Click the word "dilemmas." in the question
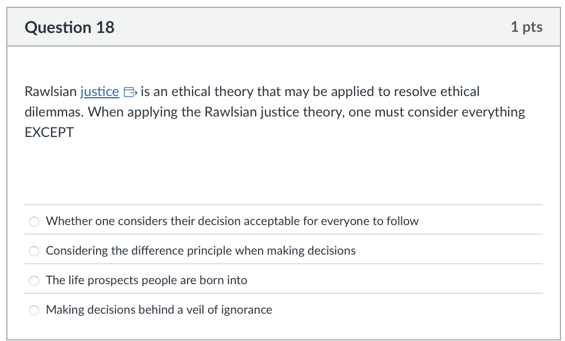The image size is (565, 341). pyautogui.click(x=54, y=112)
